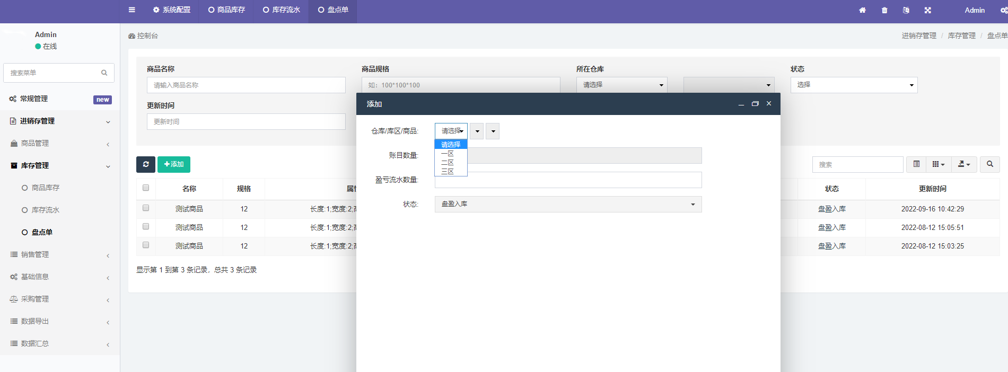Expand the 状态 filter select in the search form
1008x372 pixels.
pyautogui.click(x=854, y=85)
